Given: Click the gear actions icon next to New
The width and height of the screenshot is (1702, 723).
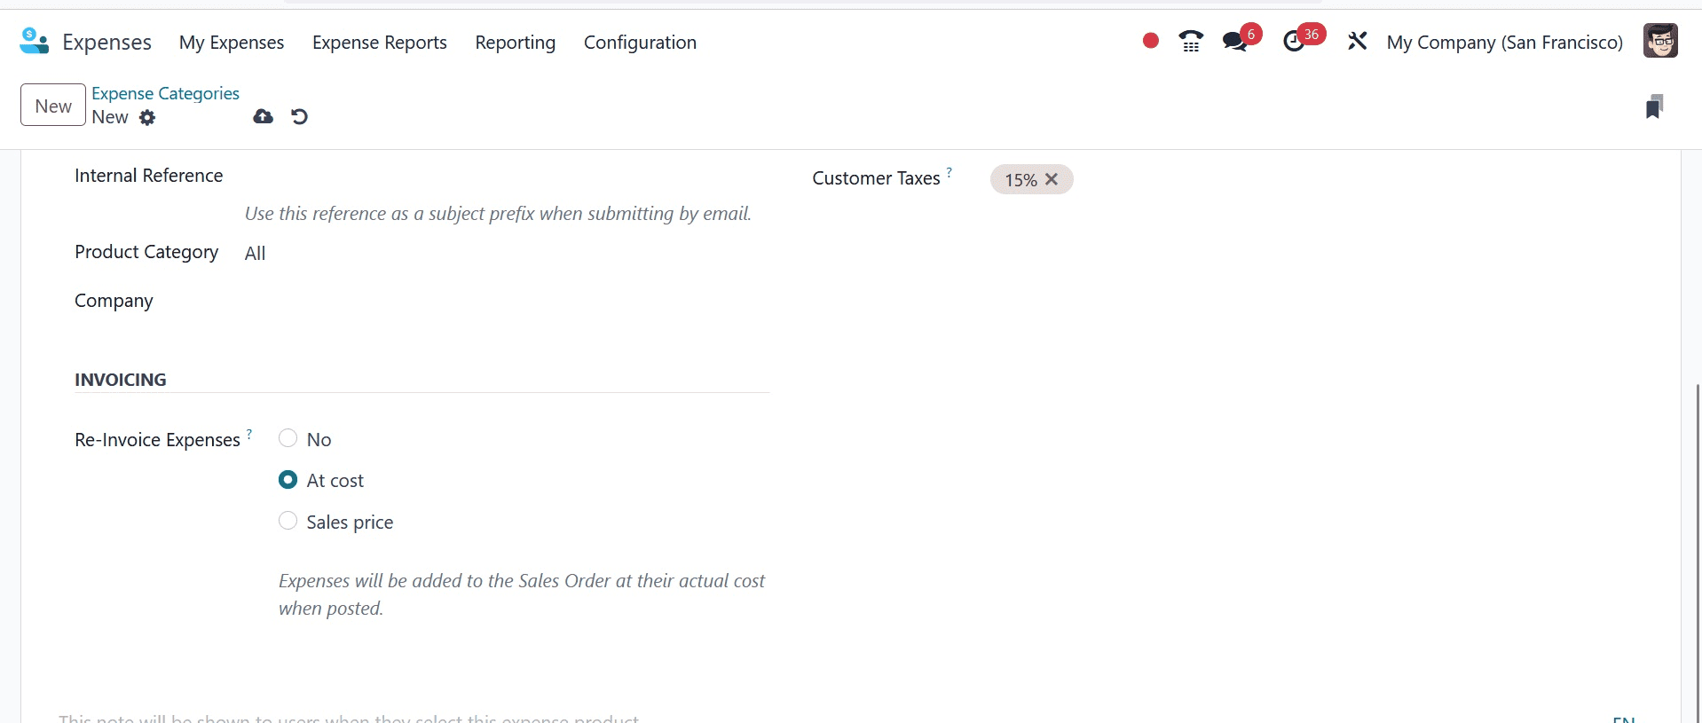Looking at the screenshot, I should [x=147, y=117].
